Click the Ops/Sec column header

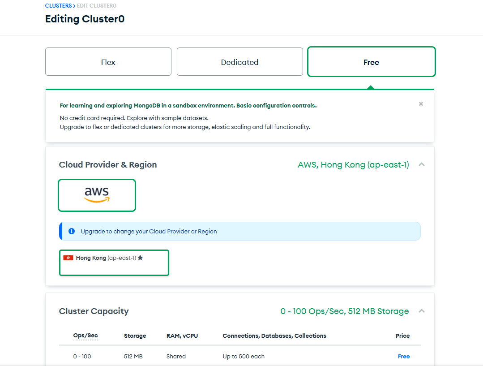[85, 336]
